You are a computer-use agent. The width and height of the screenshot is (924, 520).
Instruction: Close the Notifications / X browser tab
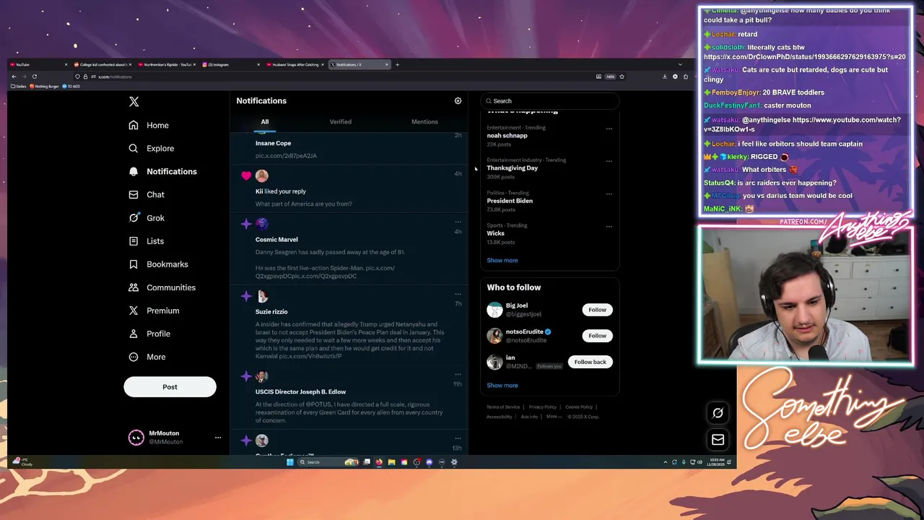coord(387,64)
